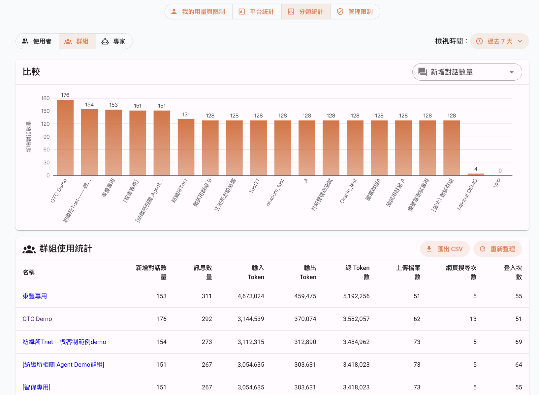Click input token value 3,144,539
Viewport: 539px width, 395px height.
pos(251,319)
